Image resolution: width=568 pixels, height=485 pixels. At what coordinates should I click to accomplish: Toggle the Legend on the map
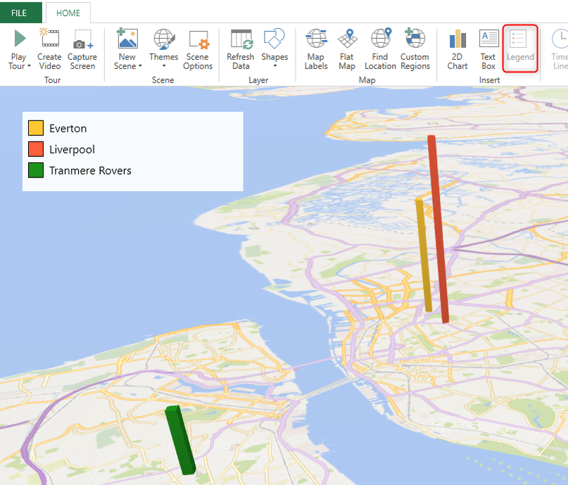tap(520, 46)
